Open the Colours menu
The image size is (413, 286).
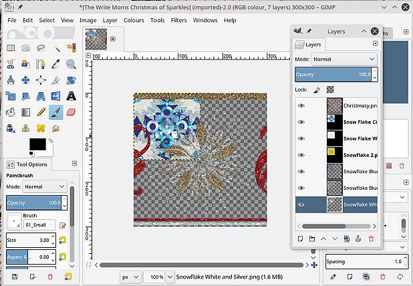[x=134, y=20]
